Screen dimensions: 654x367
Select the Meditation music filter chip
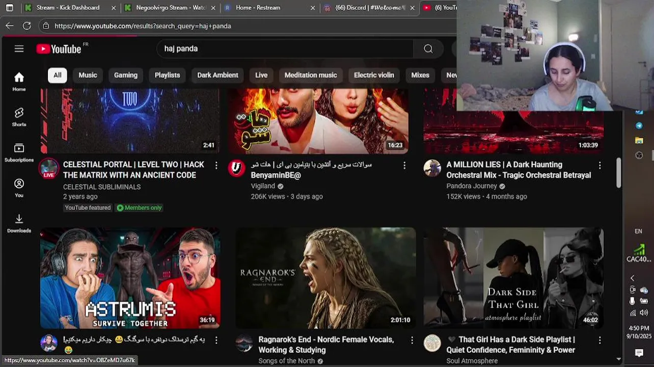point(311,75)
